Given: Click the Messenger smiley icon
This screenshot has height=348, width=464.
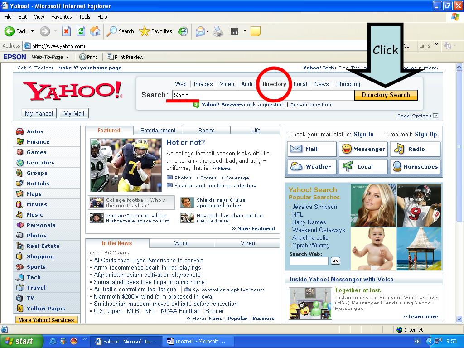Looking at the screenshot, I should (346, 149).
